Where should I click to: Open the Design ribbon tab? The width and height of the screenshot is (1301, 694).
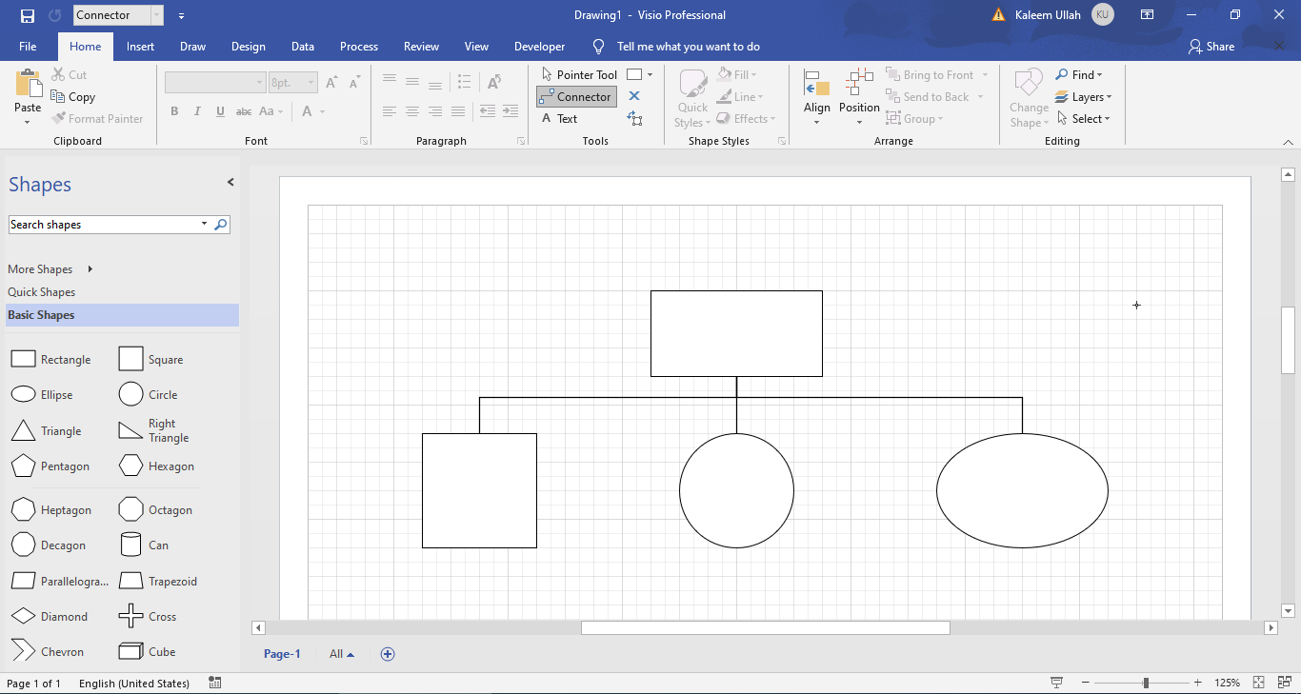tap(248, 46)
